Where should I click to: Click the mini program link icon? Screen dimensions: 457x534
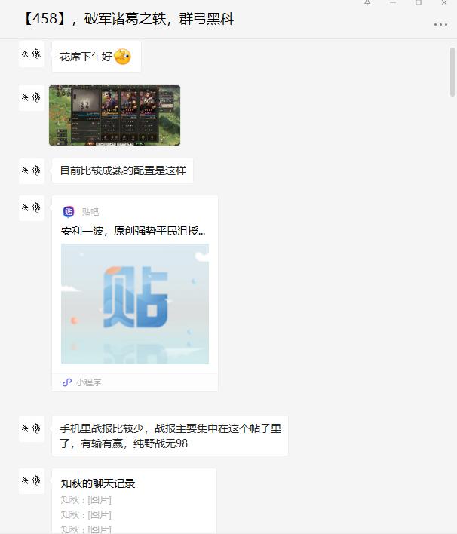(x=67, y=382)
